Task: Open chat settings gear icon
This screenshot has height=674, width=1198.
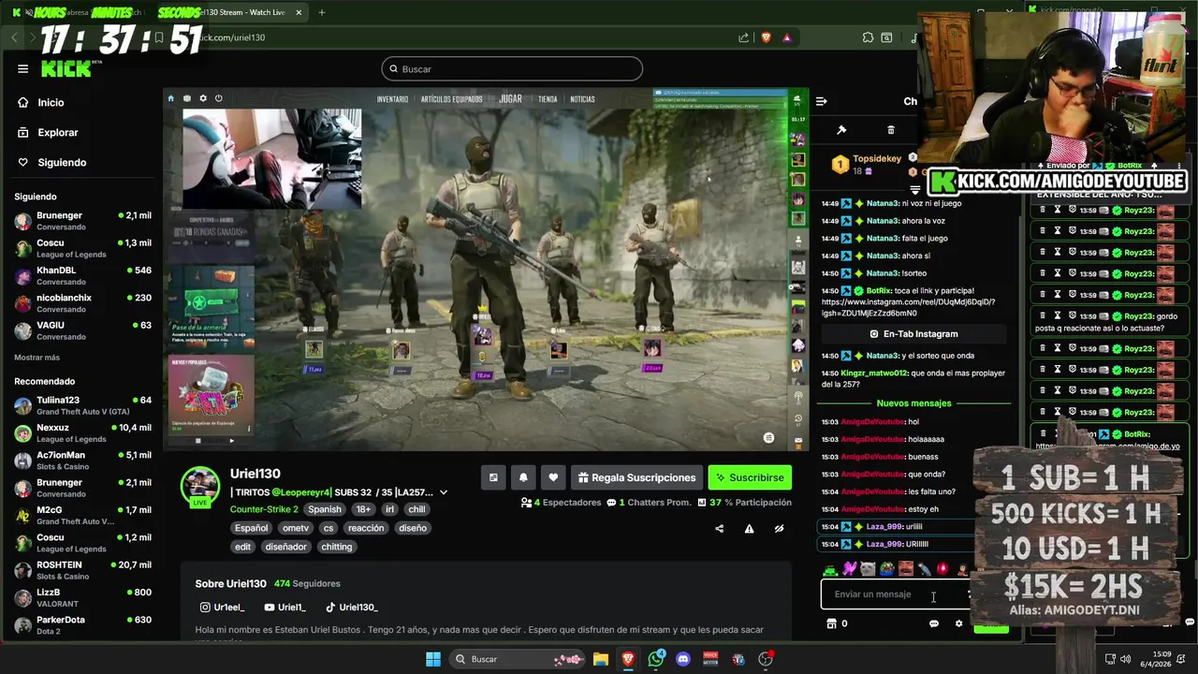Action: pos(958,623)
